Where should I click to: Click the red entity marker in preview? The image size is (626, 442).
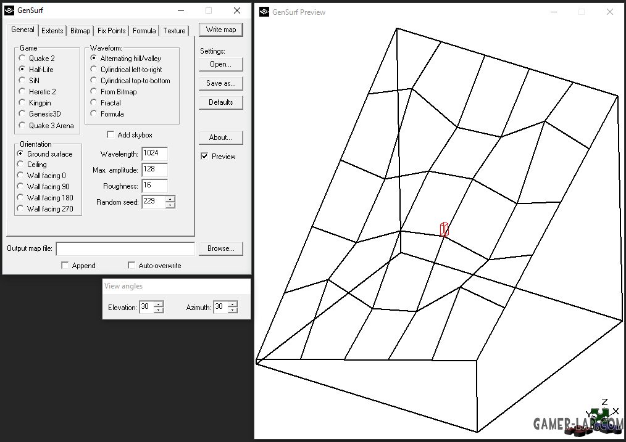444,229
